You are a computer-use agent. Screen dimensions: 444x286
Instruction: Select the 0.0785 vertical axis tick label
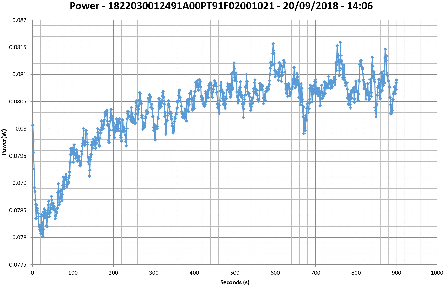18,210
